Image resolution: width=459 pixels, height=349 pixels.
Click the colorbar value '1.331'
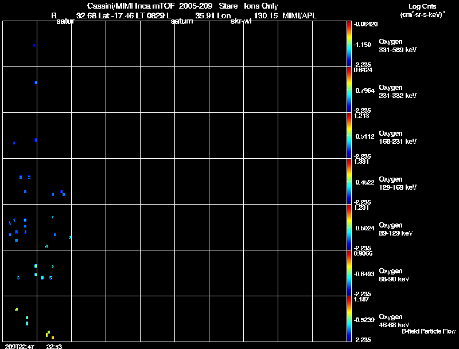click(361, 162)
